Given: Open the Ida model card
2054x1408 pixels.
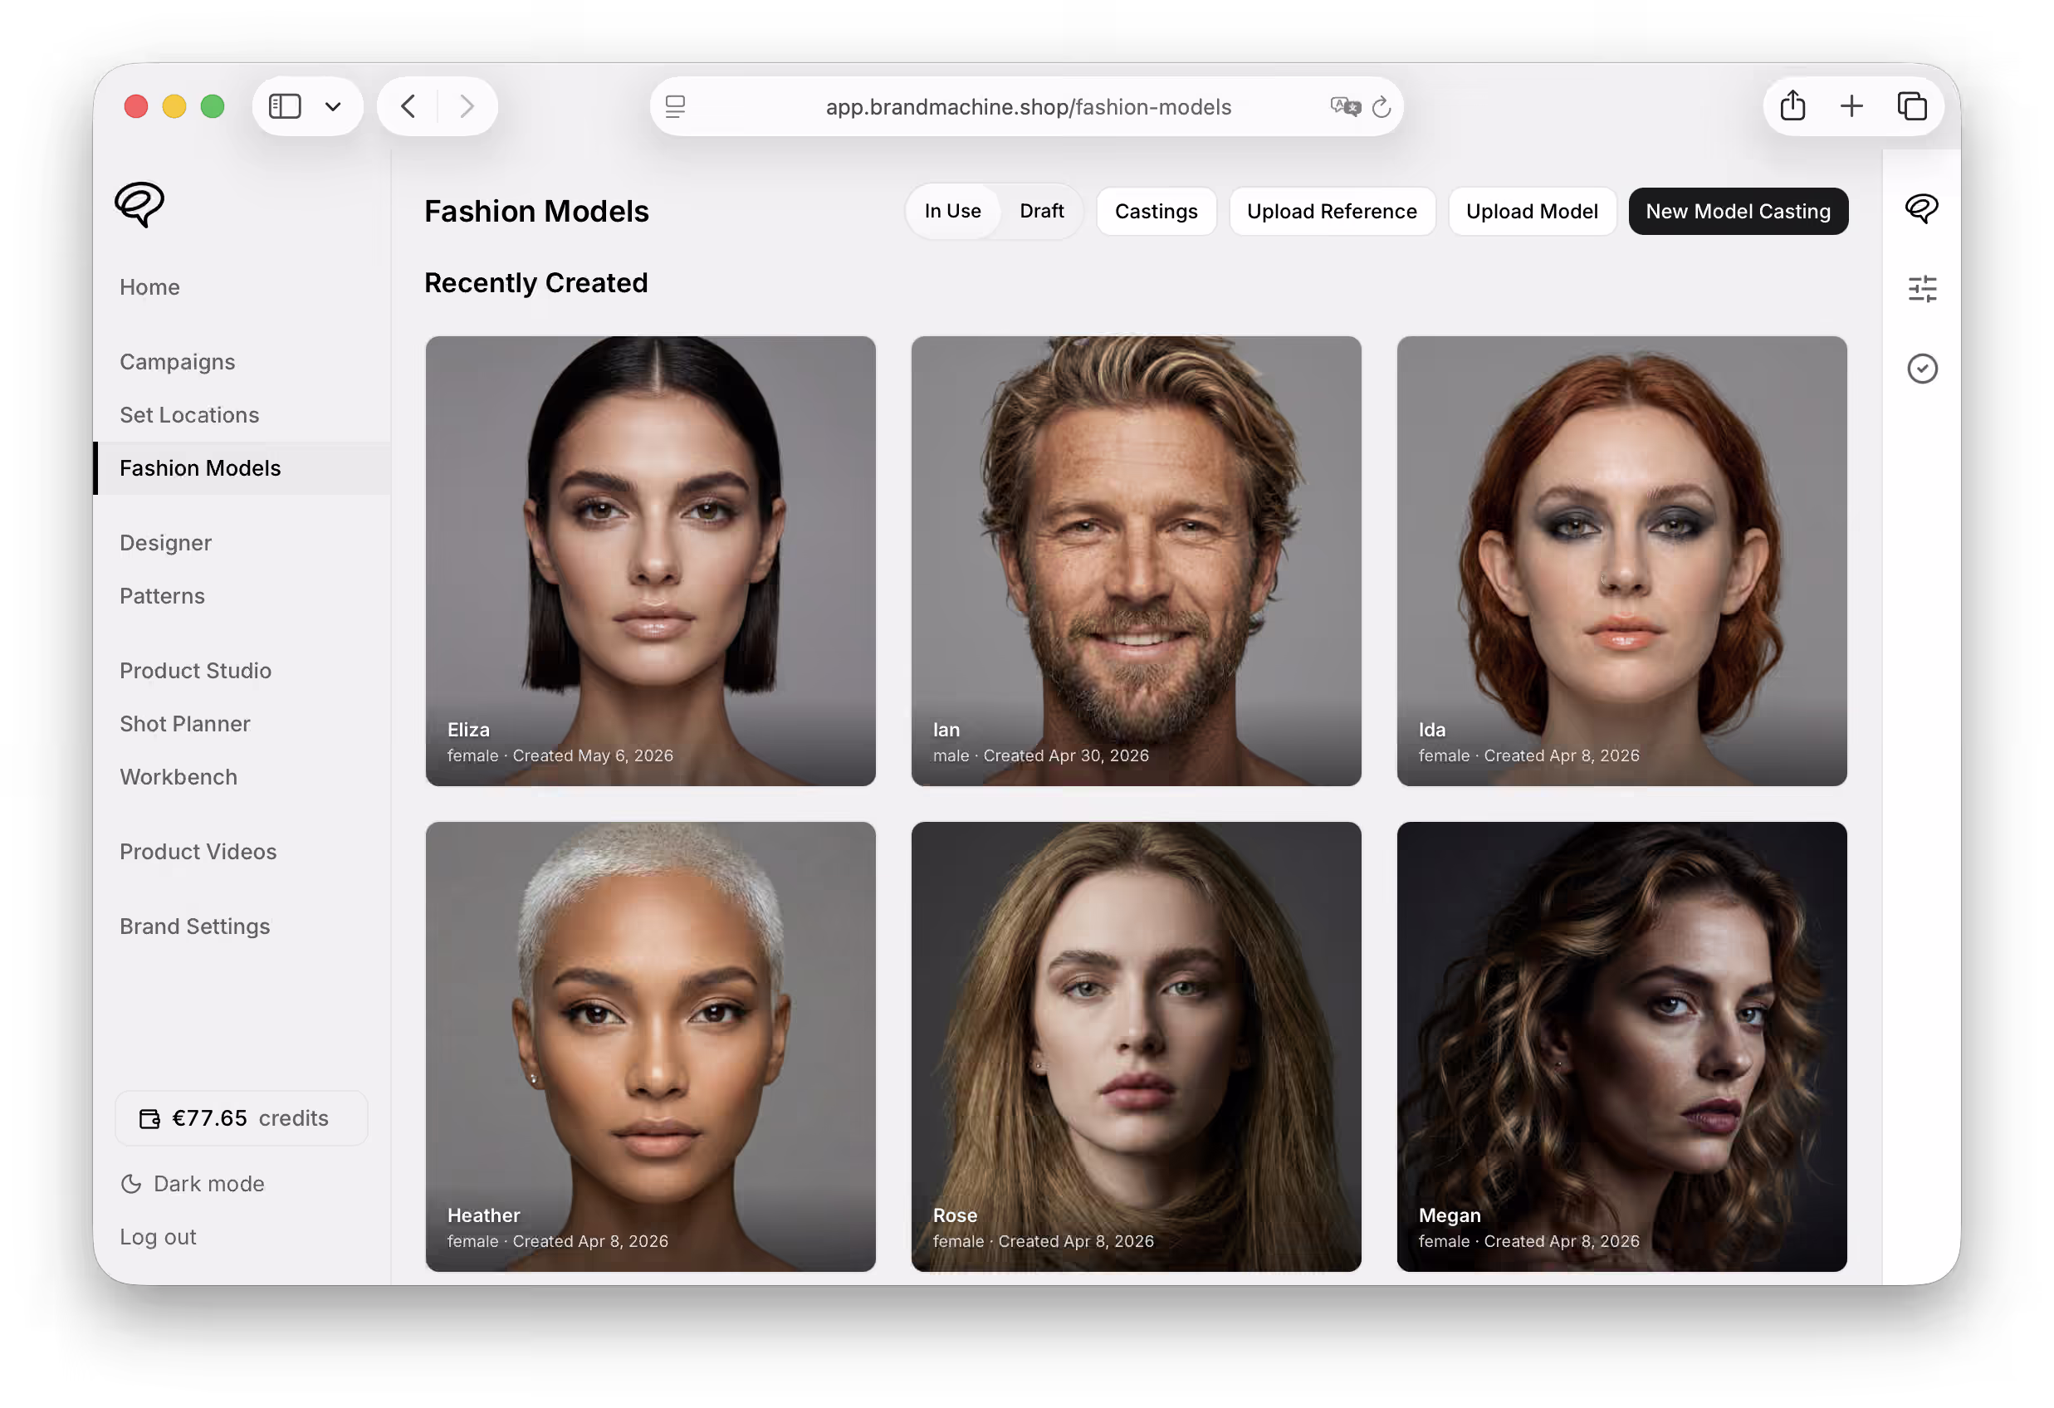Looking at the screenshot, I should pos(1620,560).
